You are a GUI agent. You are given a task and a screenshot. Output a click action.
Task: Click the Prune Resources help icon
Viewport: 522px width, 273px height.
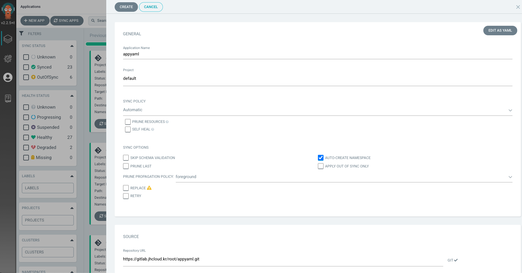(x=167, y=122)
